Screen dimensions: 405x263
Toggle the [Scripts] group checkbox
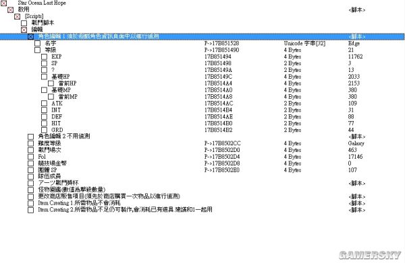[17, 16]
